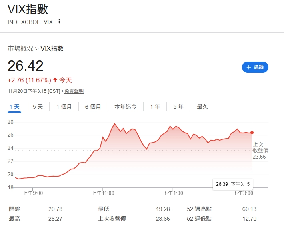The height and width of the screenshot is (229, 284).
Task: Click the 最低 value 19.28
Action: coord(163,209)
